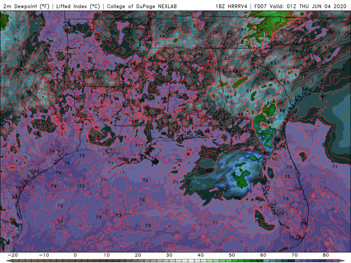This screenshot has height=263, width=351.
Task: Click the 30 label on the color scale
Action: (169, 255)
